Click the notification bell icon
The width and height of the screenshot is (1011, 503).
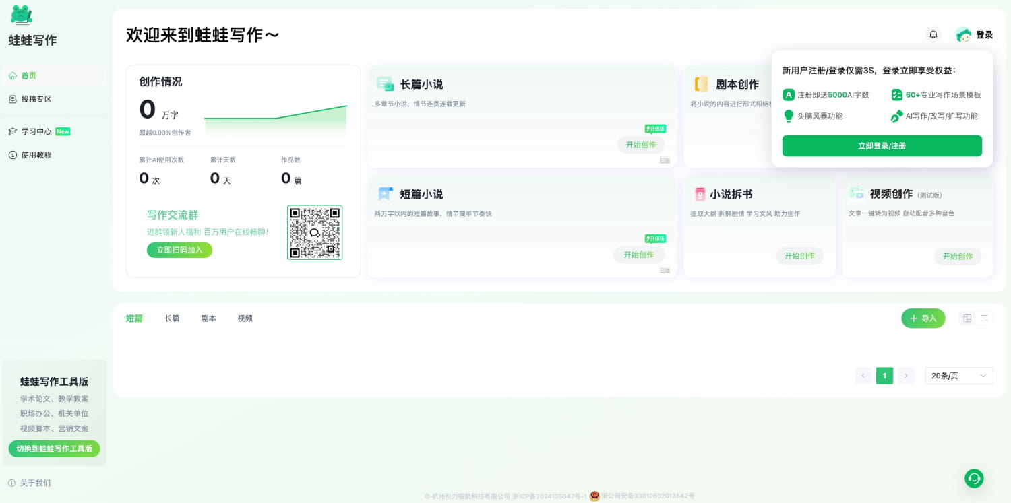tap(933, 35)
